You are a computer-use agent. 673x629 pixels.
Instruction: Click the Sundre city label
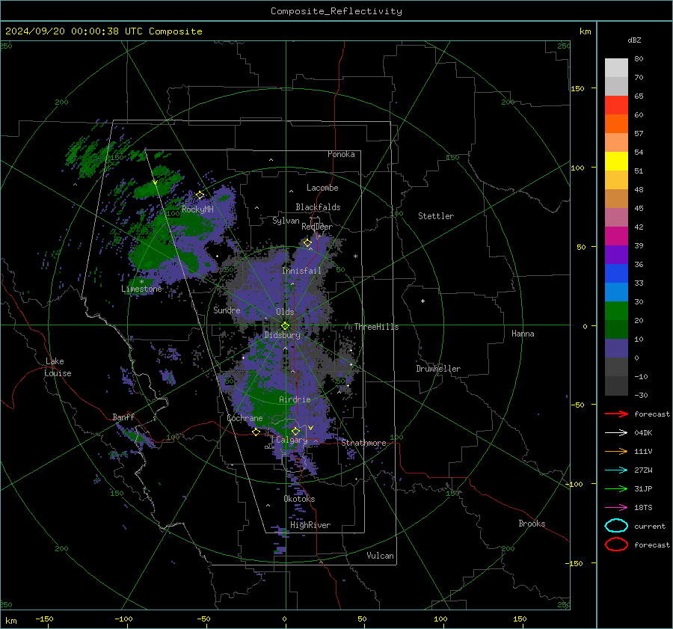click(x=227, y=310)
